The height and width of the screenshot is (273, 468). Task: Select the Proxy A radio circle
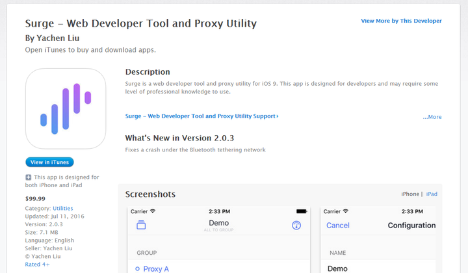(137, 268)
